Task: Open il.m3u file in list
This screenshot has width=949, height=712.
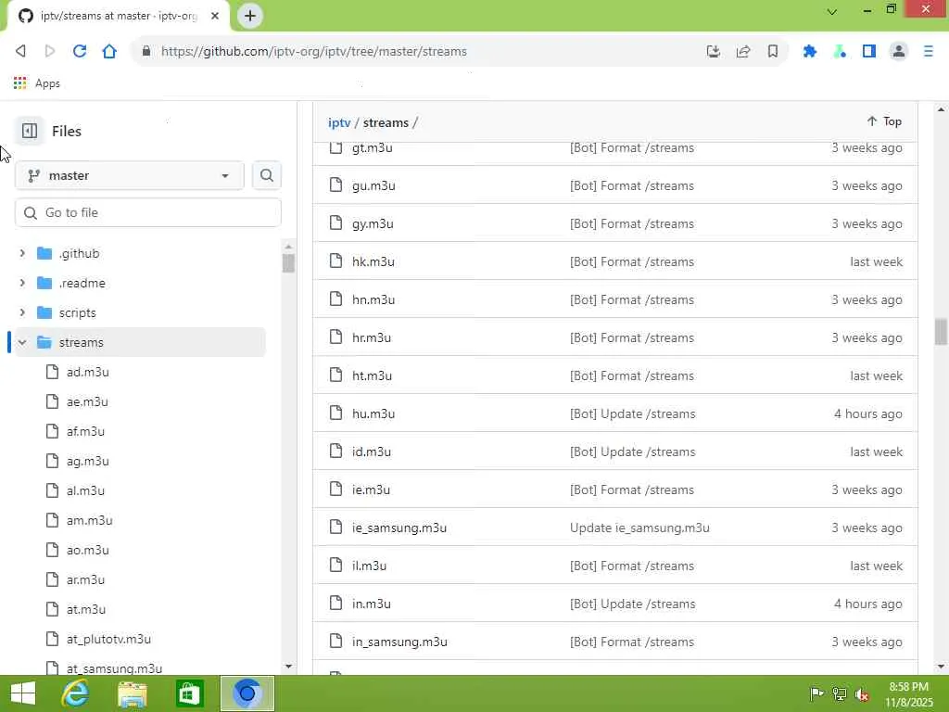Action: 369,566
